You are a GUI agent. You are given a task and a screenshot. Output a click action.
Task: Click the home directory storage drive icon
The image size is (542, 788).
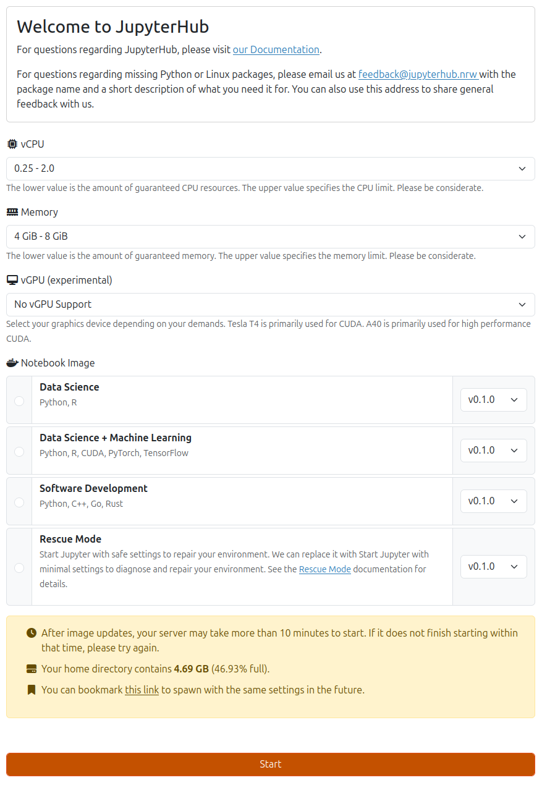pyautogui.click(x=32, y=669)
